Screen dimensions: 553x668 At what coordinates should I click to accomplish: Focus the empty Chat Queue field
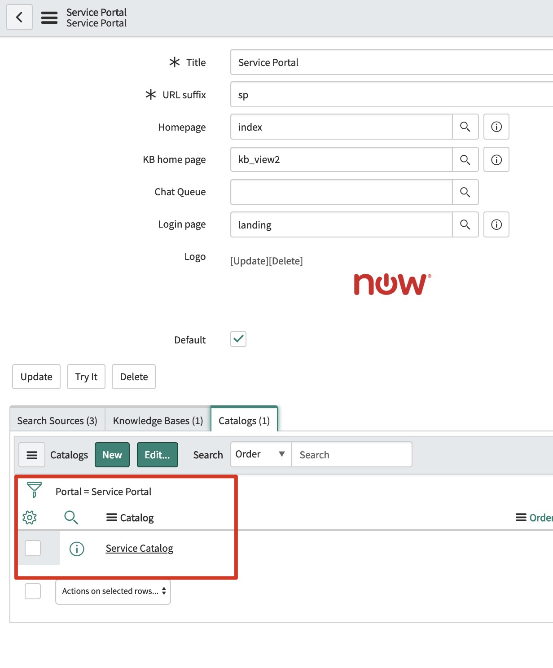pyautogui.click(x=341, y=192)
